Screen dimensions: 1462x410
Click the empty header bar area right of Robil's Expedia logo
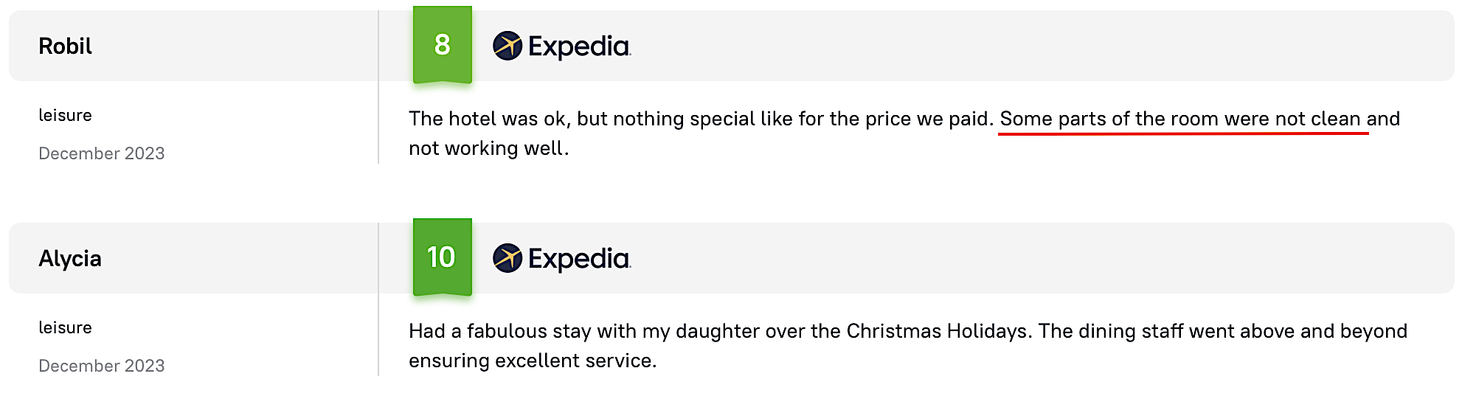(x=1033, y=46)
